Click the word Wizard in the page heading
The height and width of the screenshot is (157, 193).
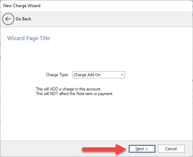(x=16, y=38)
